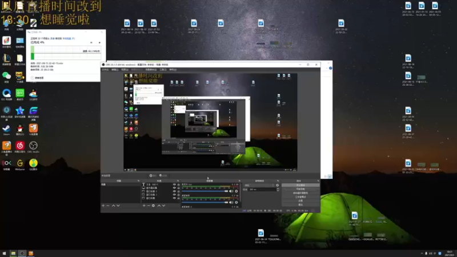Screen dimensions: 457x257
Task: Adjust the second mixer channel volume slider
Action: [205, 202]
